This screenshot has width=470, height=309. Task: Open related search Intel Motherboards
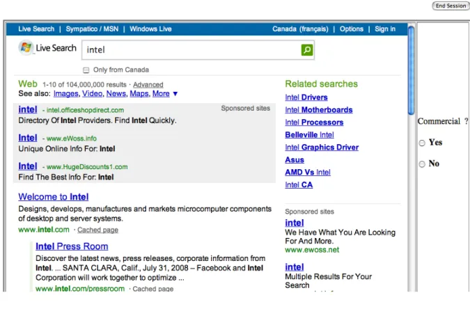[x=319, y=110]
